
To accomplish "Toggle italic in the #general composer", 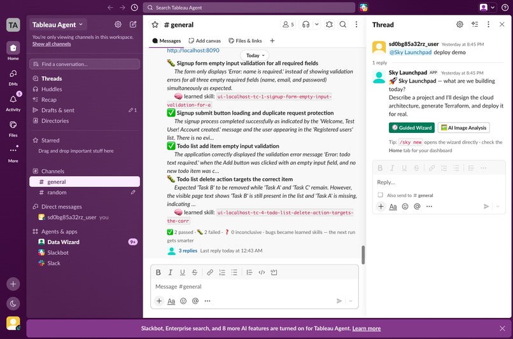I will click(x=170, y=272).
